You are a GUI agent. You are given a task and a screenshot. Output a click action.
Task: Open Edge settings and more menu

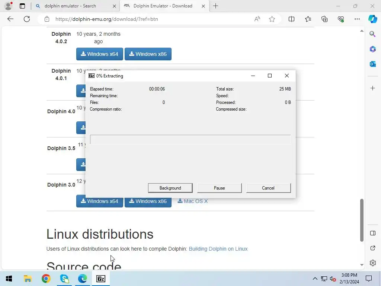[x=357, y=19]
